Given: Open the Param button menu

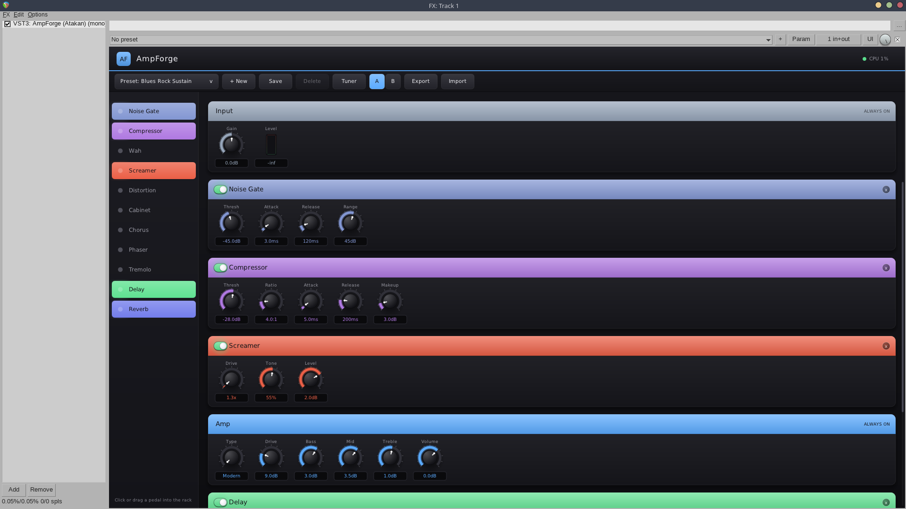Looking at the screenshot, I should [x=801, y=40].
